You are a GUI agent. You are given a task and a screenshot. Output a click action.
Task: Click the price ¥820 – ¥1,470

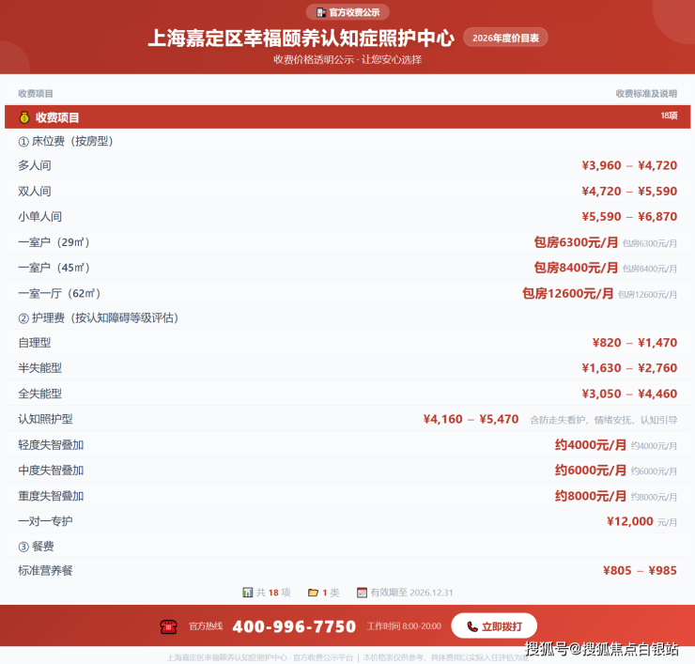(635, 343)
